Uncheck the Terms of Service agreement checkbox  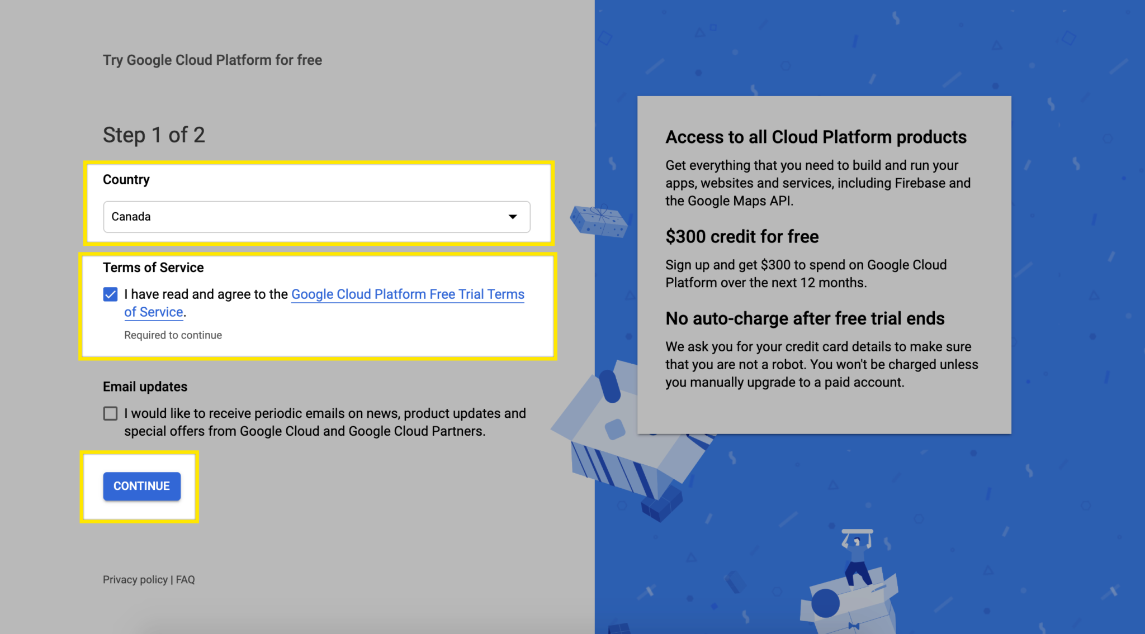click(110, 294)
